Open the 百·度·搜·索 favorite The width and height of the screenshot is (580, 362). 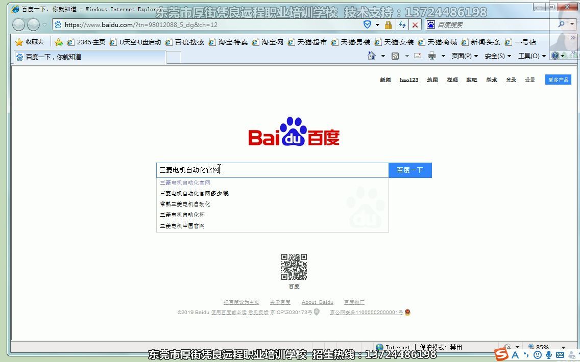tap(185, 42)
